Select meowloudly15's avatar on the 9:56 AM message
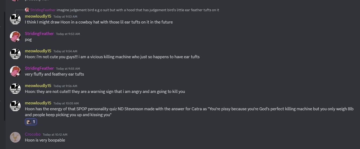The height and width of the screenshot is (149, 360). coord(15,89)
